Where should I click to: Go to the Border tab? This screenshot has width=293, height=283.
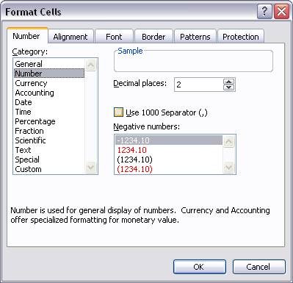pos(153,37)
